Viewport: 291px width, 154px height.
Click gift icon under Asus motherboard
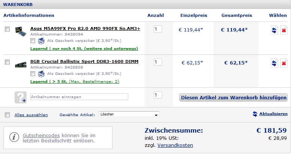(x=41, y=41)
